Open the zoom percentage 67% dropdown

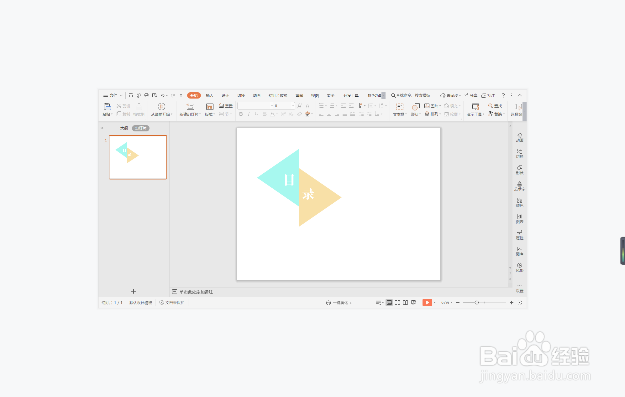(x=447, y=303)
